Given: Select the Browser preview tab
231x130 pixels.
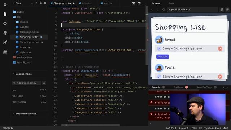Looking at the screenshot, I should tap(156, 3).
